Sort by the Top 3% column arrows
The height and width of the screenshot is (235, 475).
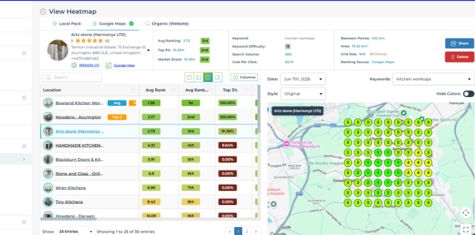click(x=247, y=90)
